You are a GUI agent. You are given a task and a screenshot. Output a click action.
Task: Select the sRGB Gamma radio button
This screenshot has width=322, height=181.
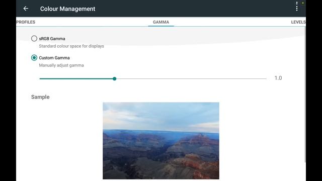tap(34, 39)
